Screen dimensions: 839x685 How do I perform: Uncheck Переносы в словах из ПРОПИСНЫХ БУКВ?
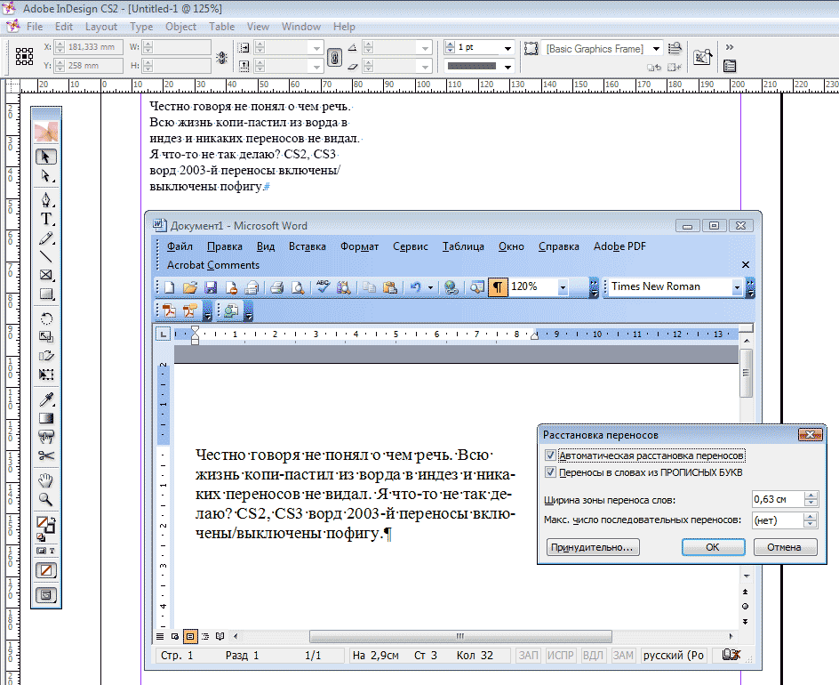pyautogui.click(x=550, y=472)
